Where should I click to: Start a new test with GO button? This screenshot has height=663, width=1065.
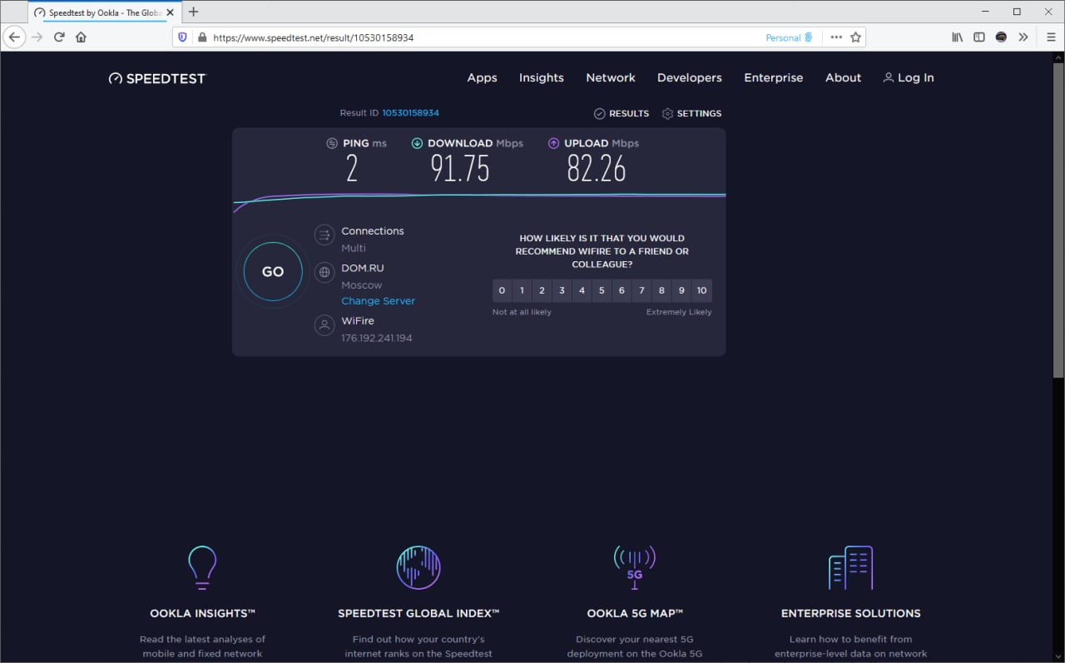(273, 271)
